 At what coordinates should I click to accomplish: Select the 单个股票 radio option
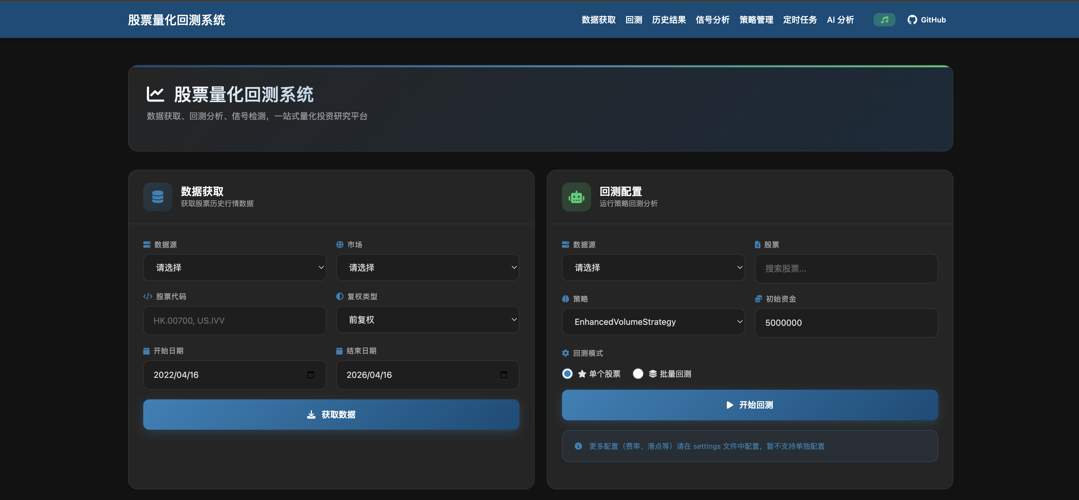click(567, 374)
